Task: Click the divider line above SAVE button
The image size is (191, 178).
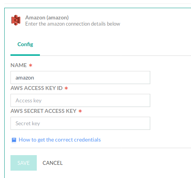Action: [101, 148]
